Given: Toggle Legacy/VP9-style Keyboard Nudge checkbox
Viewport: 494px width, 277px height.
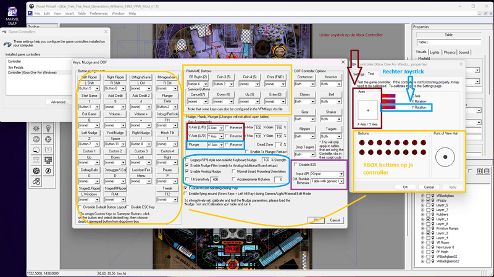Looking at the screenshot, I should point(187,160).
